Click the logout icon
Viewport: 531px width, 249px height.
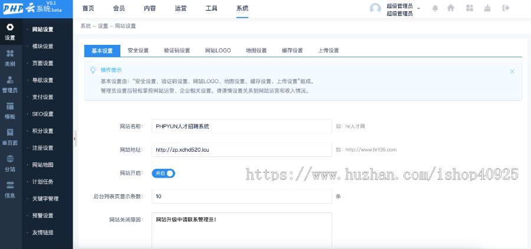tap(505, 8)
